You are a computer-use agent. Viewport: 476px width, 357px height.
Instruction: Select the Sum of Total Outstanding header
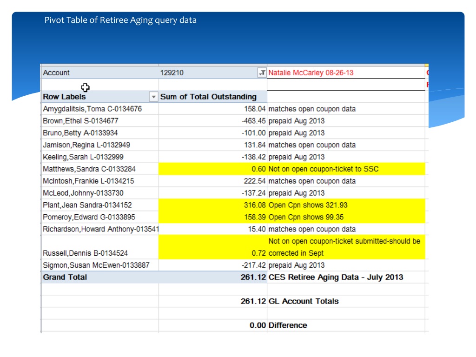coord(213,97)
